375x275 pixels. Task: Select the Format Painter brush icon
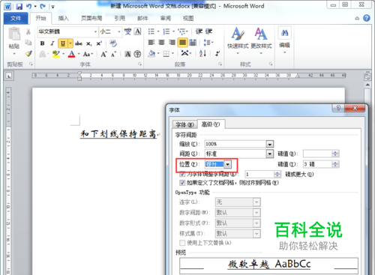pyautogui.click(x=28, y=53)
